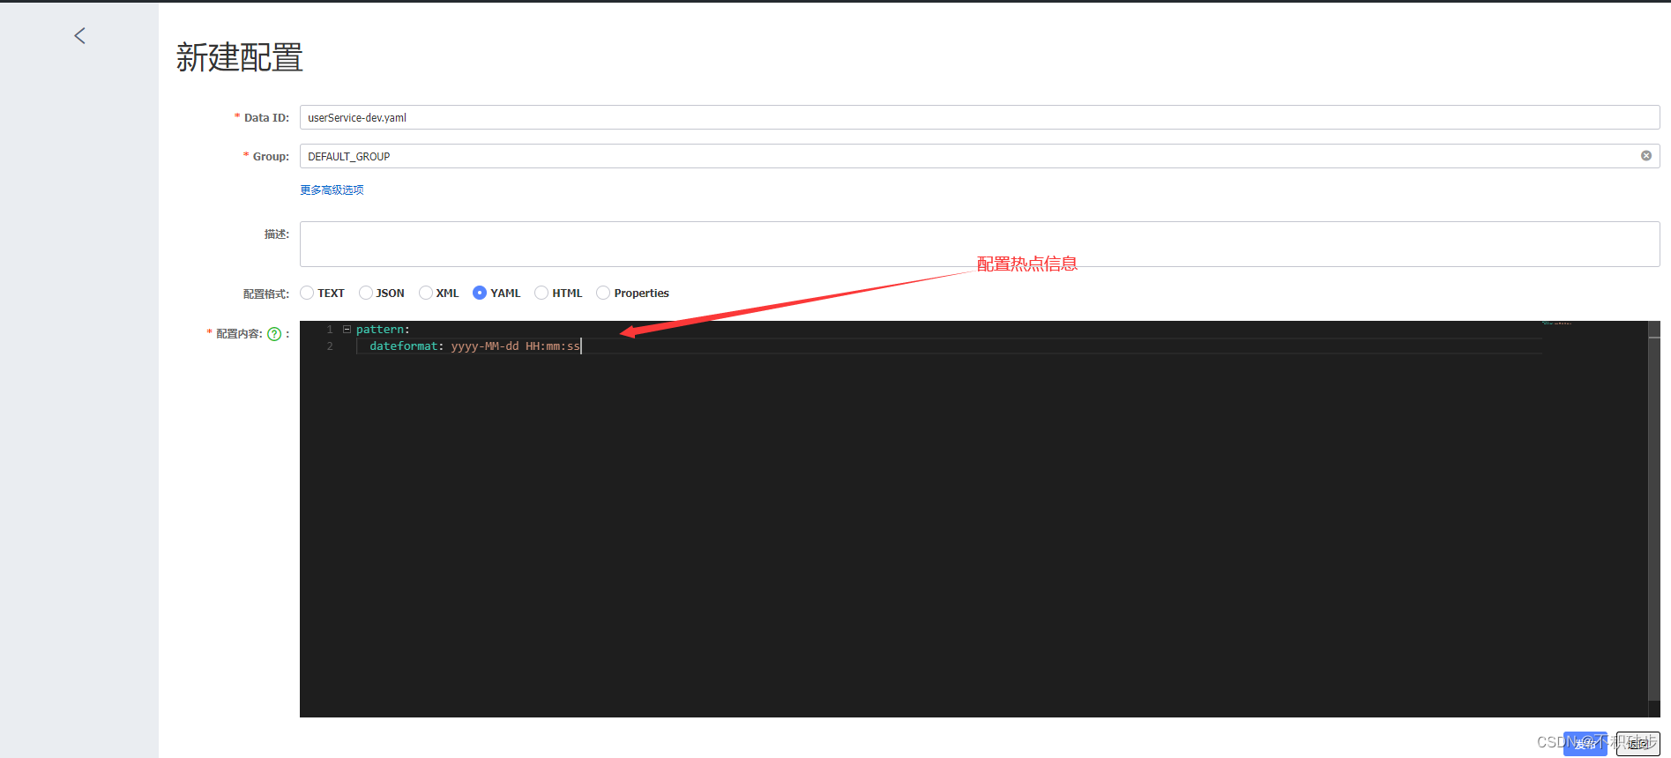The image size is (1671, 758).
Task: Collapse the pattern block fold marker
Action: coord(347,329)
